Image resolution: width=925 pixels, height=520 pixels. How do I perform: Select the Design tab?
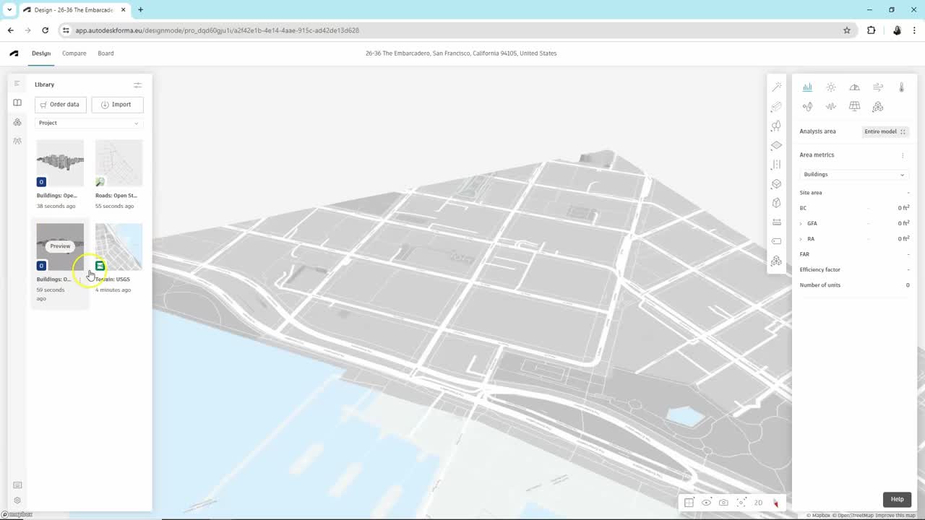point(41,53)
